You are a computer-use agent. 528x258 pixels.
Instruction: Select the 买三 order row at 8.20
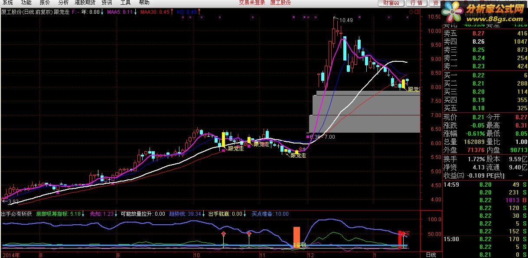pos(485,92)
